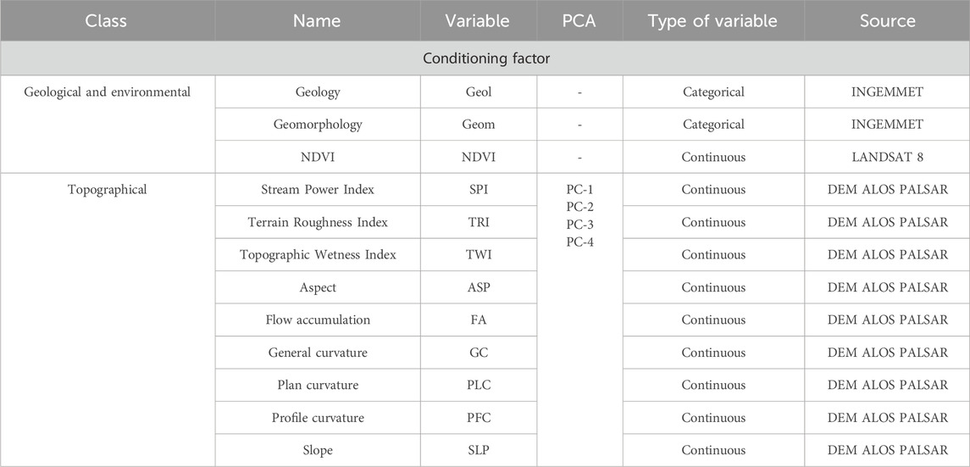Click the Type of variable header
The width and height of the screenshot is (970, 467).
pyautogui.click(x=712, y=21)
